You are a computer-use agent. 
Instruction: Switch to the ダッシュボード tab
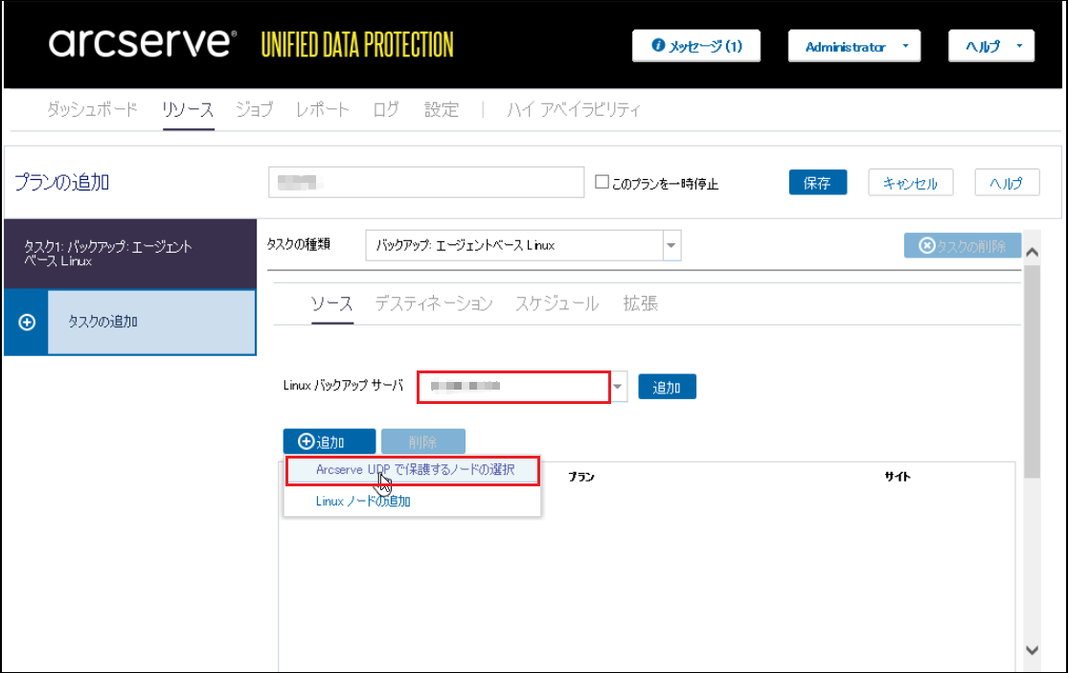pyautogui.click(x=92, y=109)
